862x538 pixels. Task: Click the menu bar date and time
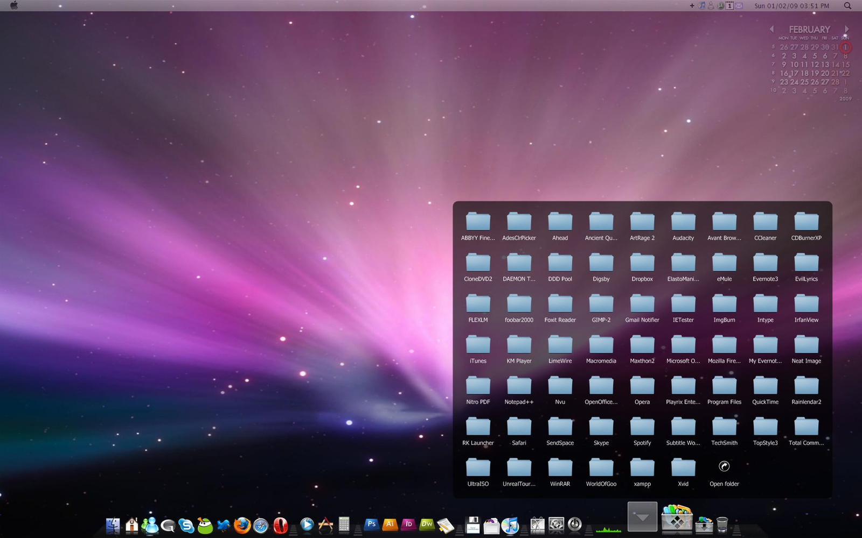coord(791,6)
